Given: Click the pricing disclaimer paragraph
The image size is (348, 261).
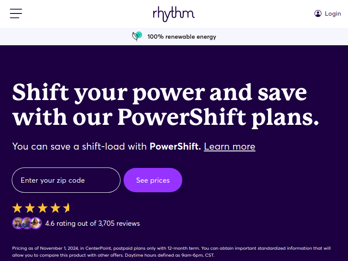Looking at the screenshot, I should pos(171,252).
